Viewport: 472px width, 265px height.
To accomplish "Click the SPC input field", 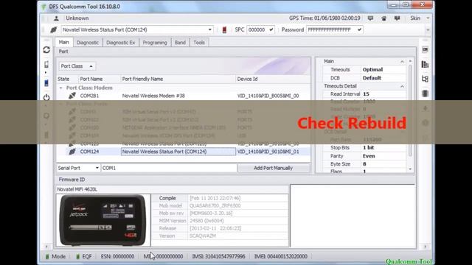I will (257, 29).
